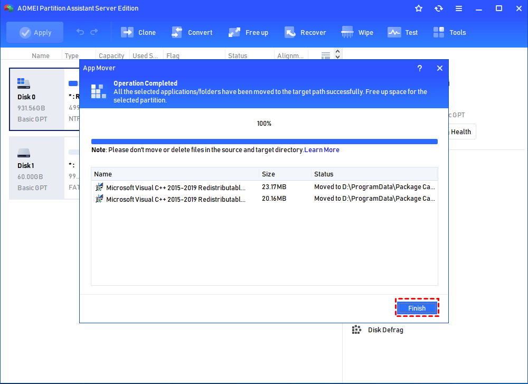The height and width of the screenshot is (384, 528).
Task: Click the moved status of 20.16MB item
Action: coord(374,199)
